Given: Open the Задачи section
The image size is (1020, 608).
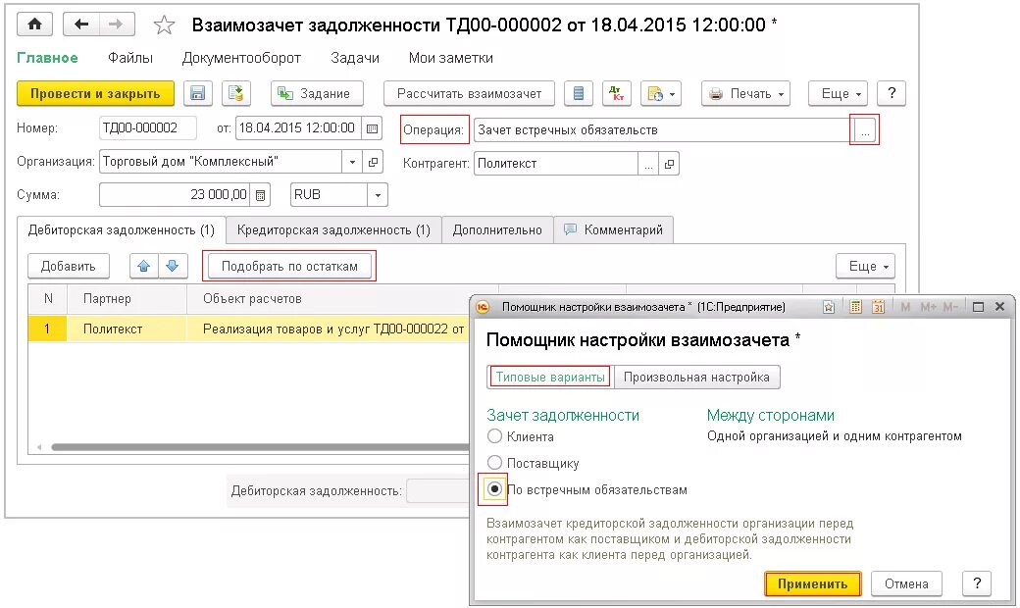Looking at the screenshot, I should [354, 58].
